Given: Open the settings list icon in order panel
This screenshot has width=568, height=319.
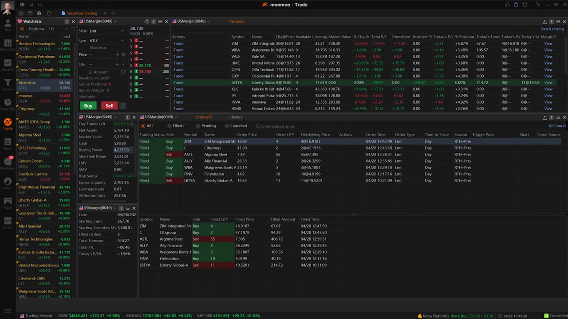Looking at the screenshot, I should (x=160, y=21).
